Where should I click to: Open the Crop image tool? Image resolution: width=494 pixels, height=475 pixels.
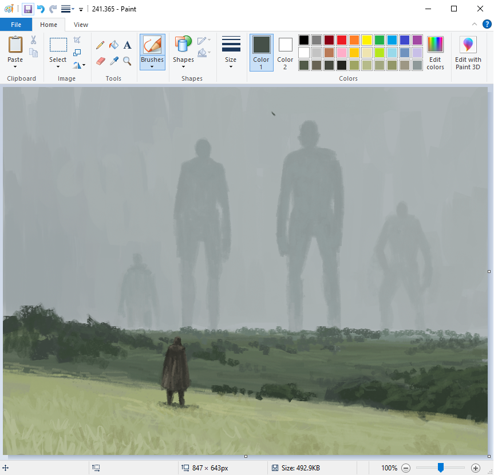pyautogui.click(x=78, y=39)
